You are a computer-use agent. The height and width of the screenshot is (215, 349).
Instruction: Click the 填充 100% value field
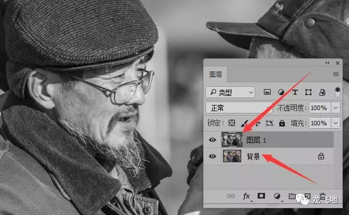[319, 123]
